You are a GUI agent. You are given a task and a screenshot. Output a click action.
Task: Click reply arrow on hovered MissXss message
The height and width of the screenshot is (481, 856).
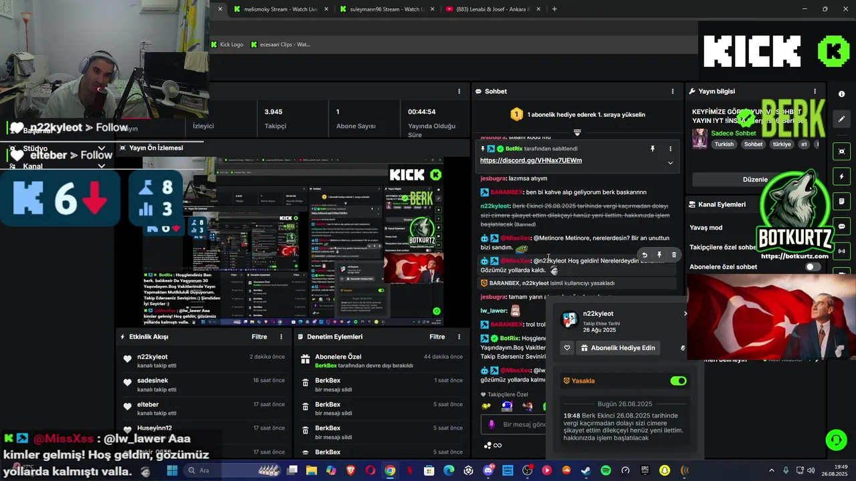[645, 255]
